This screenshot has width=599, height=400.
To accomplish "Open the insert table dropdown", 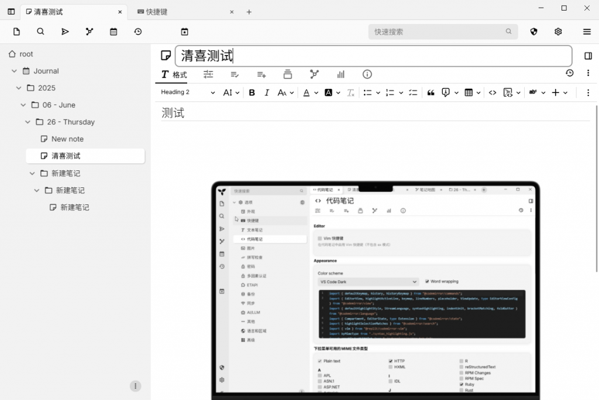I will pyautogui.click(x=472, y=93).
